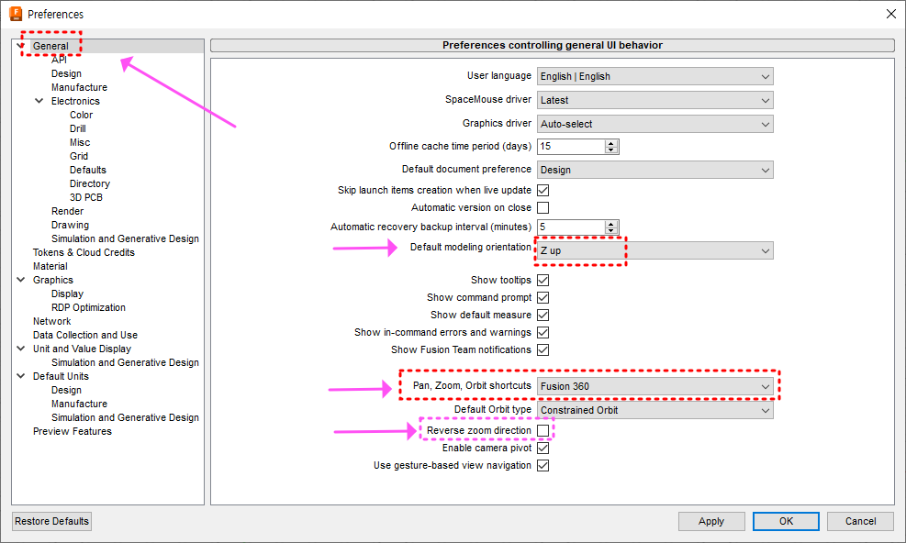Select Drawing preferences item
The height and width of the screenshot is (543, 906).
click(70, 225)
